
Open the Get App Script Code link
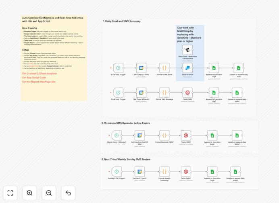(34, 78)
